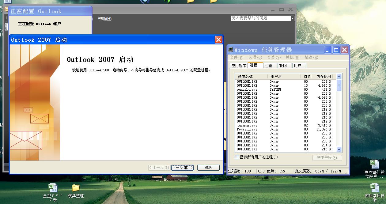Click the 452 K memory value
Viewport: 386px width, 204px height.
point(327,90)
